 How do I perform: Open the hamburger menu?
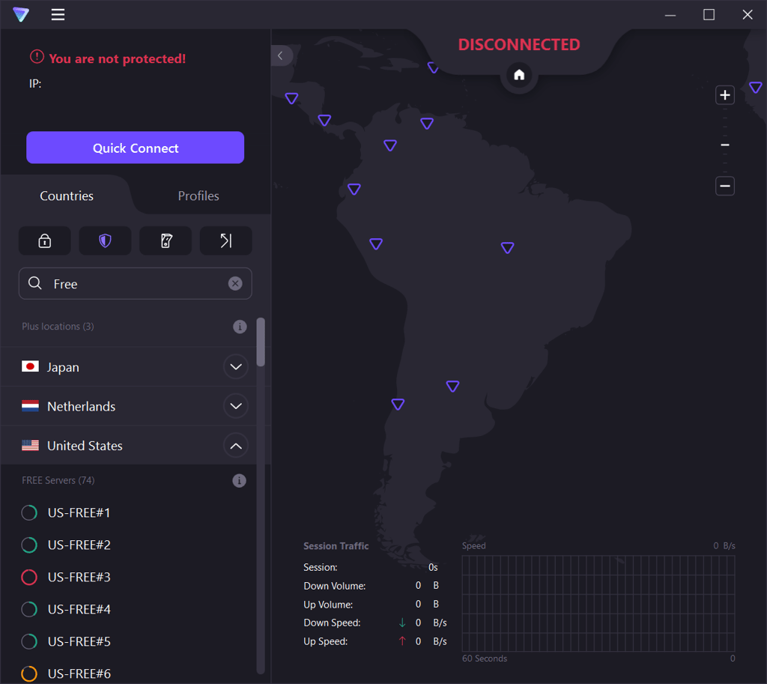[58, 15]
